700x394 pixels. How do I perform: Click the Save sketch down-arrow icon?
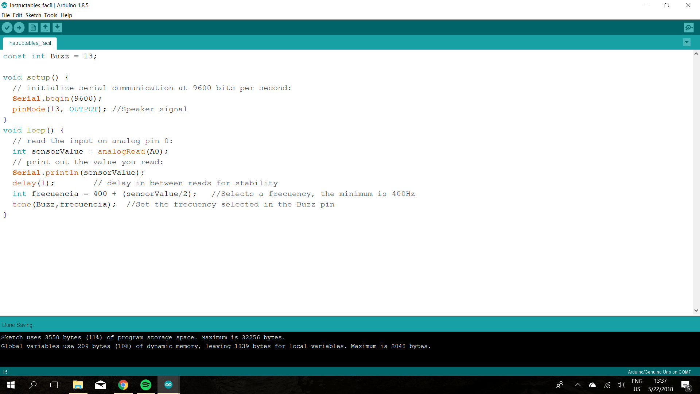pos(57,27)
